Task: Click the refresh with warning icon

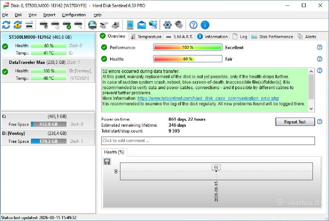Action: [x=18, y=25]
